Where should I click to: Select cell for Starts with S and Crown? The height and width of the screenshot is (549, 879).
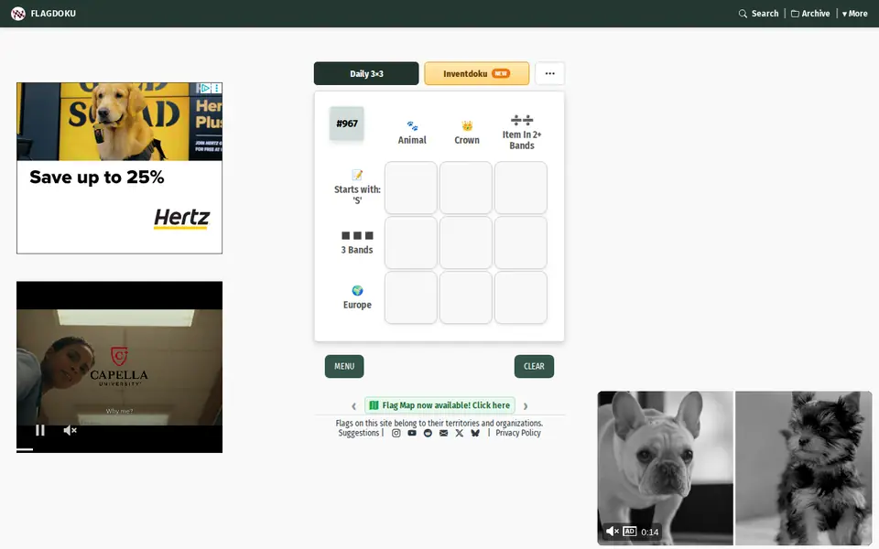(466, 188)
